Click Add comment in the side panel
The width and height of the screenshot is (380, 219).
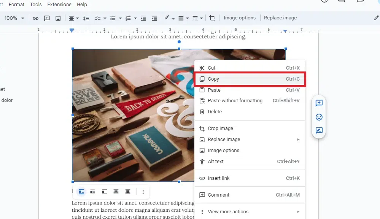click(319, 103)
